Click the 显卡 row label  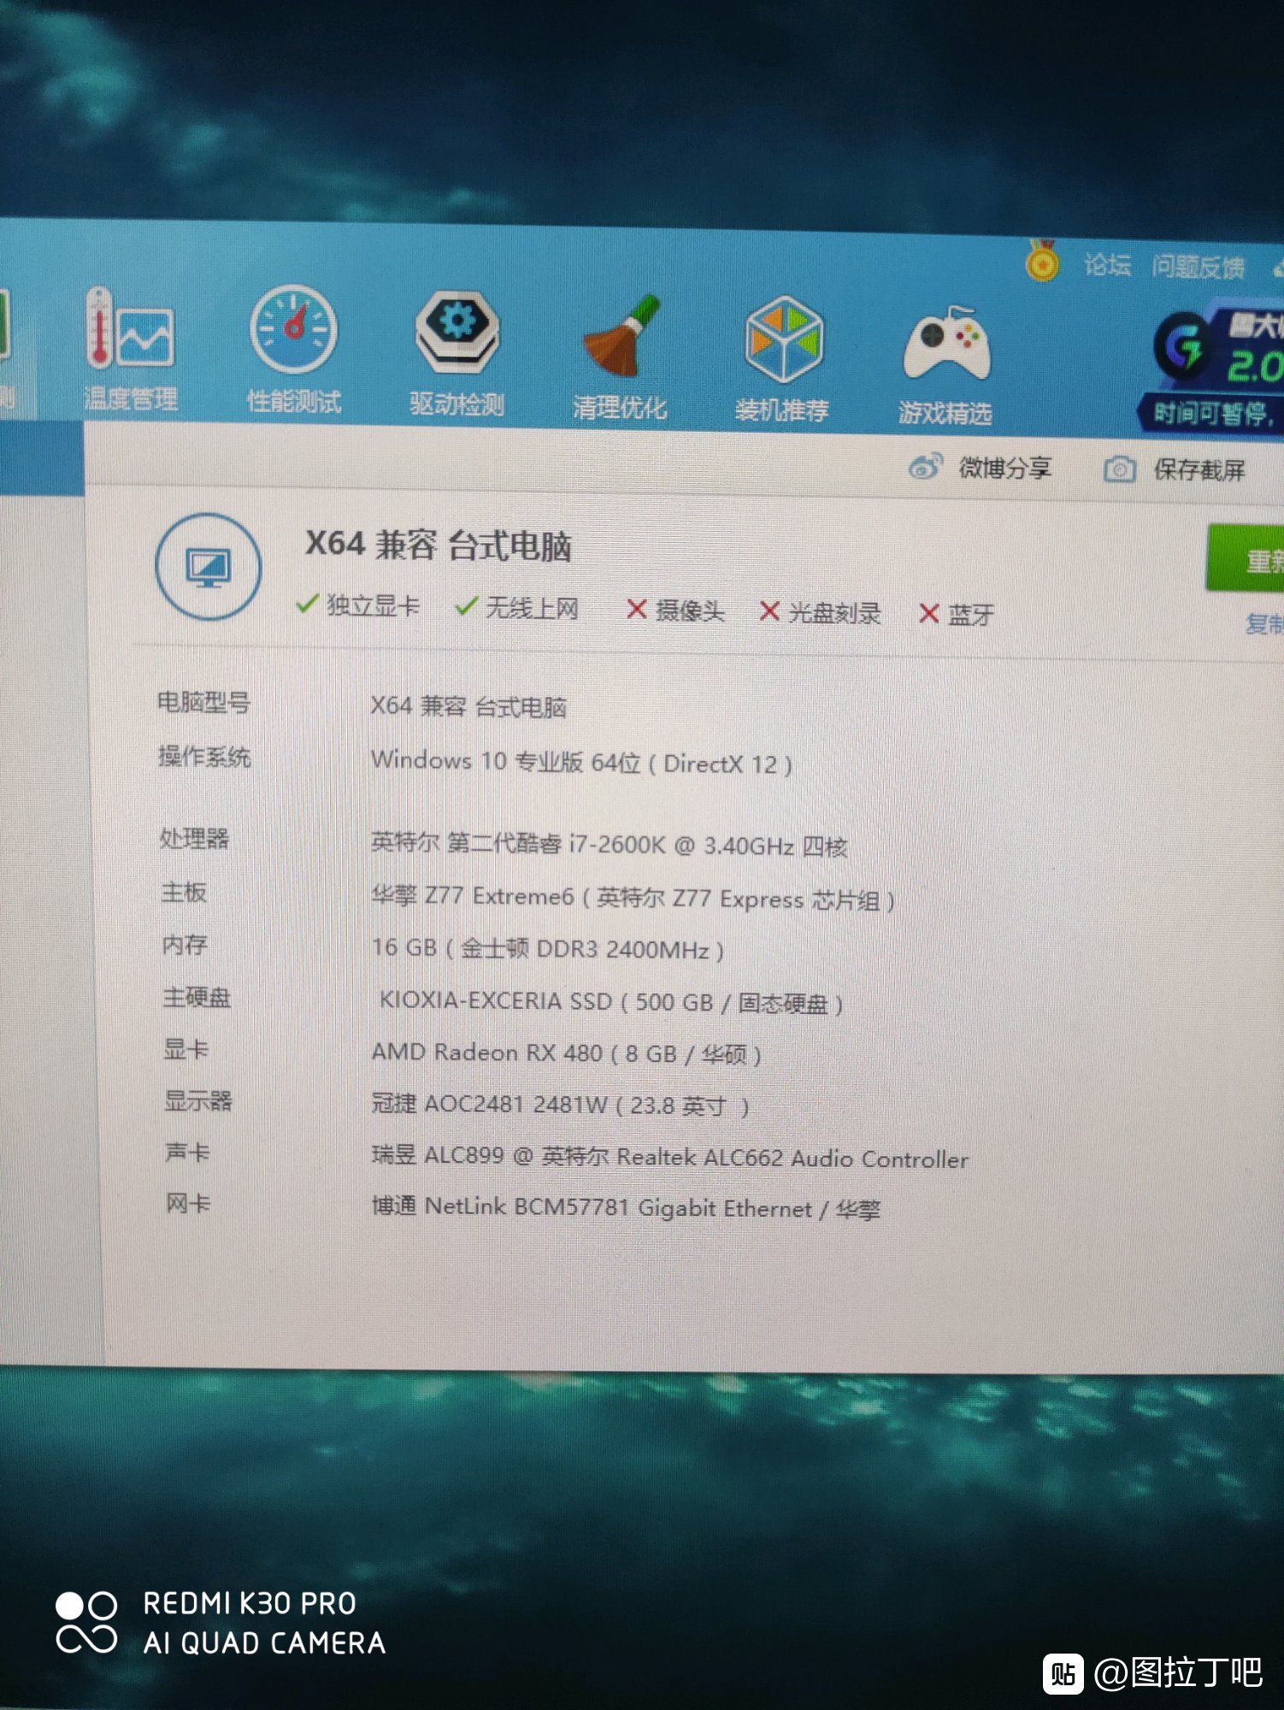click(x=186, y=1049)
